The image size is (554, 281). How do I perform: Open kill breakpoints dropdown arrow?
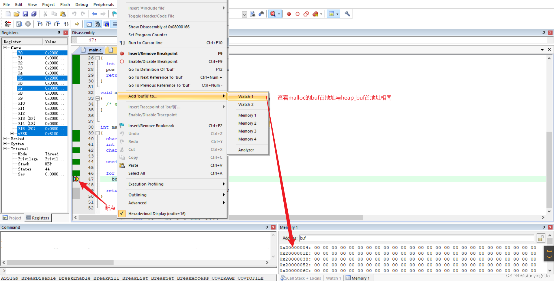click(x=321, y=14)
